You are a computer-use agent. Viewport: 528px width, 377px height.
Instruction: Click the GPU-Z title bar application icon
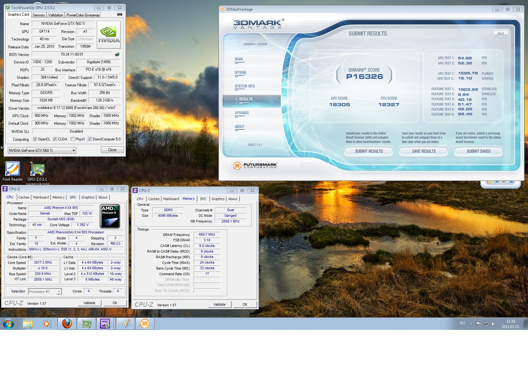8,8
